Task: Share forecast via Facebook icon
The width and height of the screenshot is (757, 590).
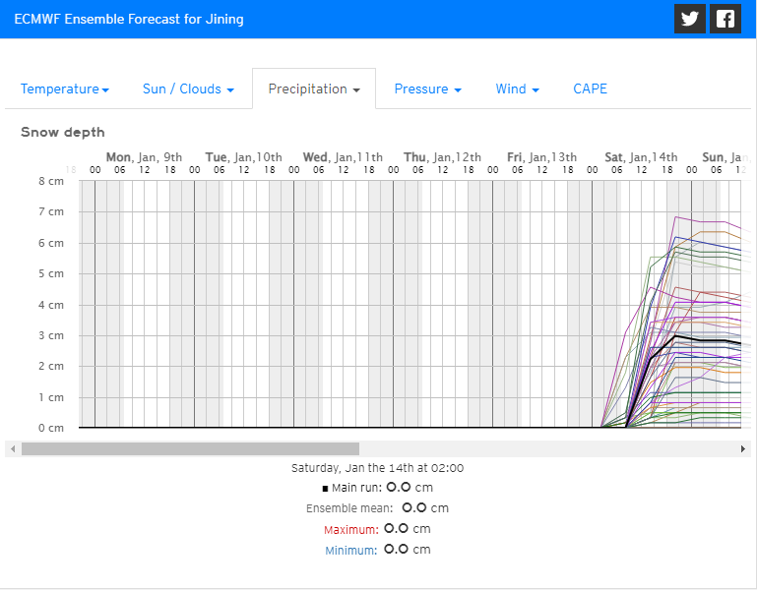Action: click(x=725, y=19)
